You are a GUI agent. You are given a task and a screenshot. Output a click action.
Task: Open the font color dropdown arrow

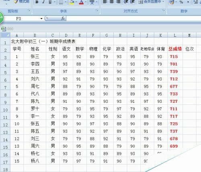coord(86,2)
